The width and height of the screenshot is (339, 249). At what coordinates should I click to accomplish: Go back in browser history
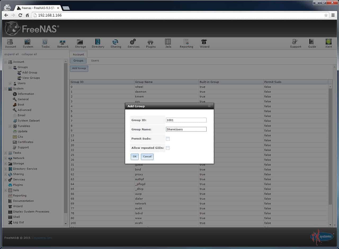(x=6, y=15)
